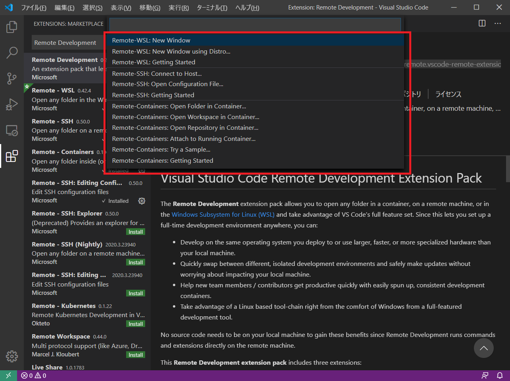Click the feedback icon in status bar
This screenshot has width=510, height=381.
click(x=485, y=375)
